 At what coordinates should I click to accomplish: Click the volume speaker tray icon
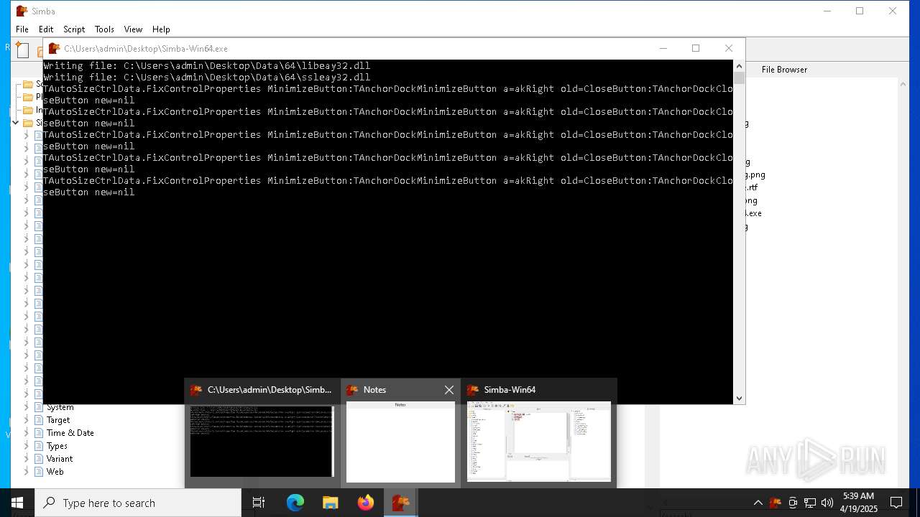(x=827, y=503)
